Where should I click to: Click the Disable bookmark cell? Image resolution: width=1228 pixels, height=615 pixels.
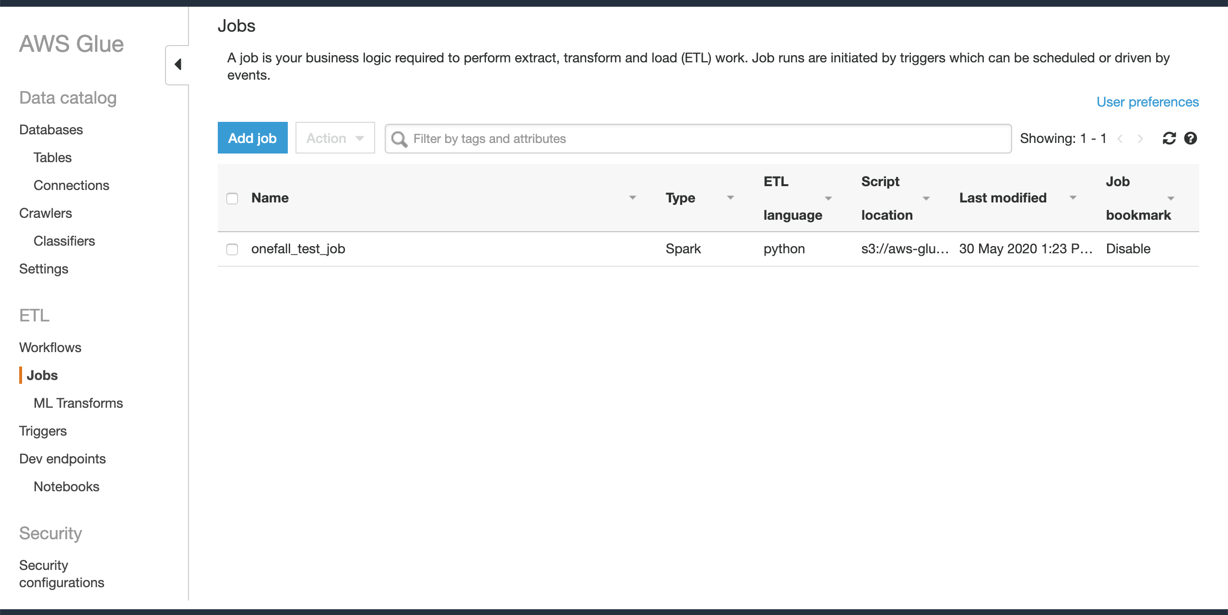pos(1128,248)
